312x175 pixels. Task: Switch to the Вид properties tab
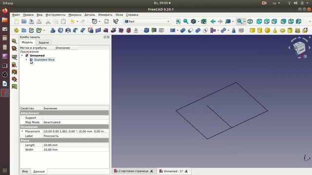pyautogui.click(x=25, y=171)
